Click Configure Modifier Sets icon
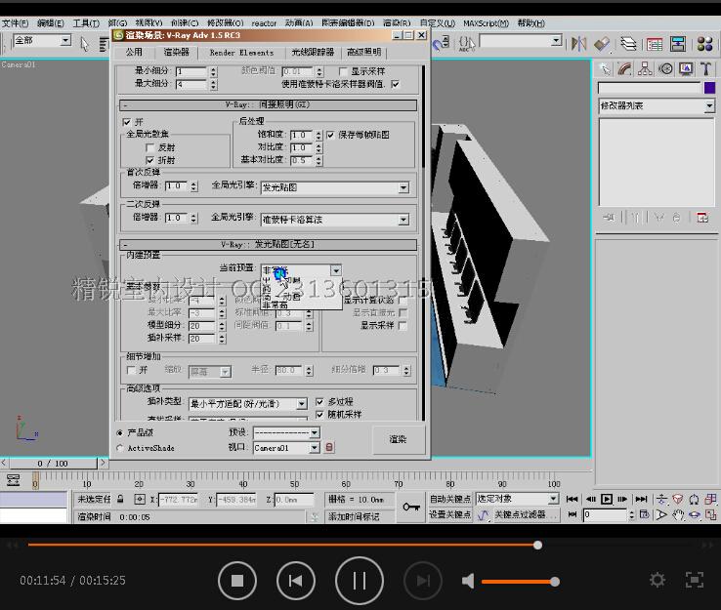Image resolution: width=721 pixels, height=610 pixels. (x=702, y=218)
